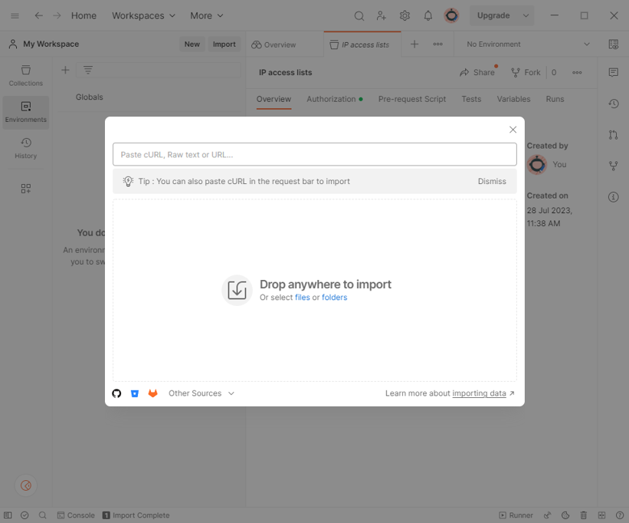Import from Bitbucket icon
The width and height of the screenshot is (629, 523).
coord(135,393)
